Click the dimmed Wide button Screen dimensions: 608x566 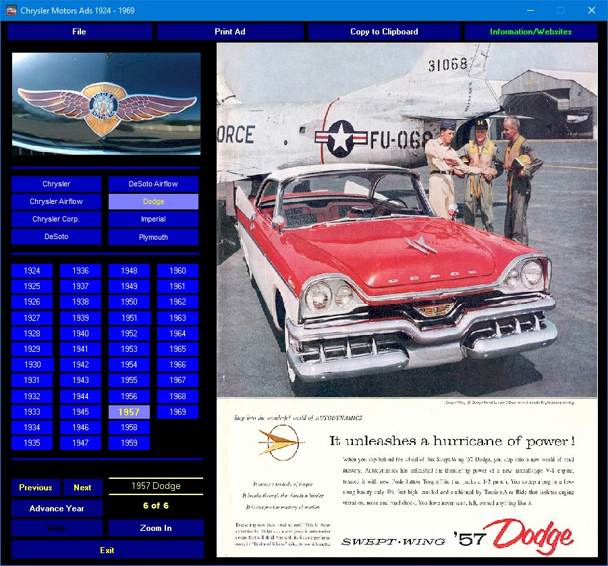point(57,528)
